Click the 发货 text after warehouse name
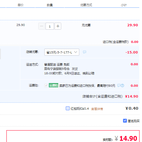Viewport: 142px width, 142px height. 75,69
